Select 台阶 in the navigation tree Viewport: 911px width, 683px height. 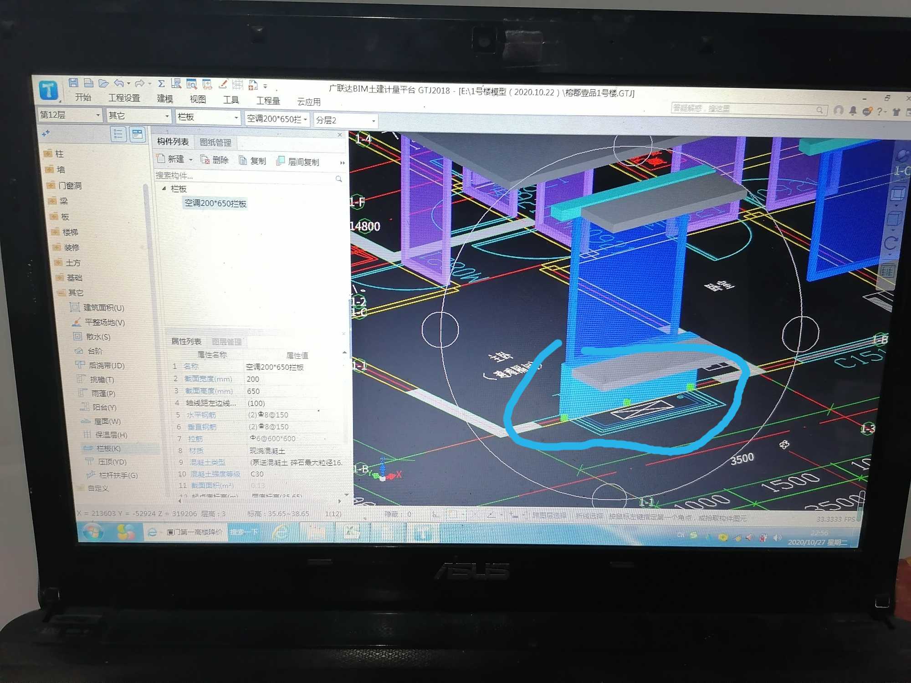[x=89, y=351]
